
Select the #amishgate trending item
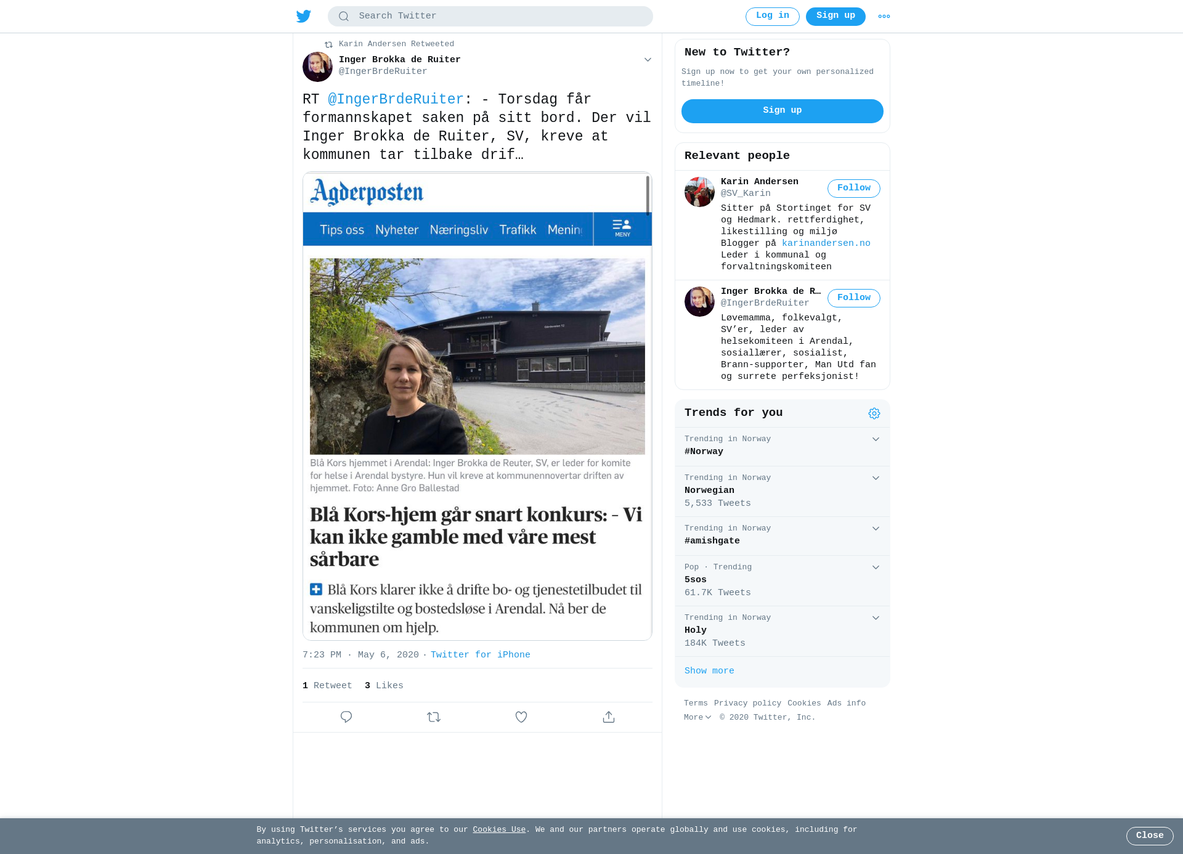783,536
